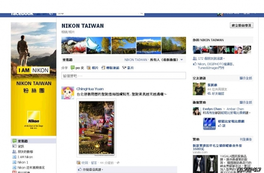Click 好友確認 to confirm friend

(218, 94)
